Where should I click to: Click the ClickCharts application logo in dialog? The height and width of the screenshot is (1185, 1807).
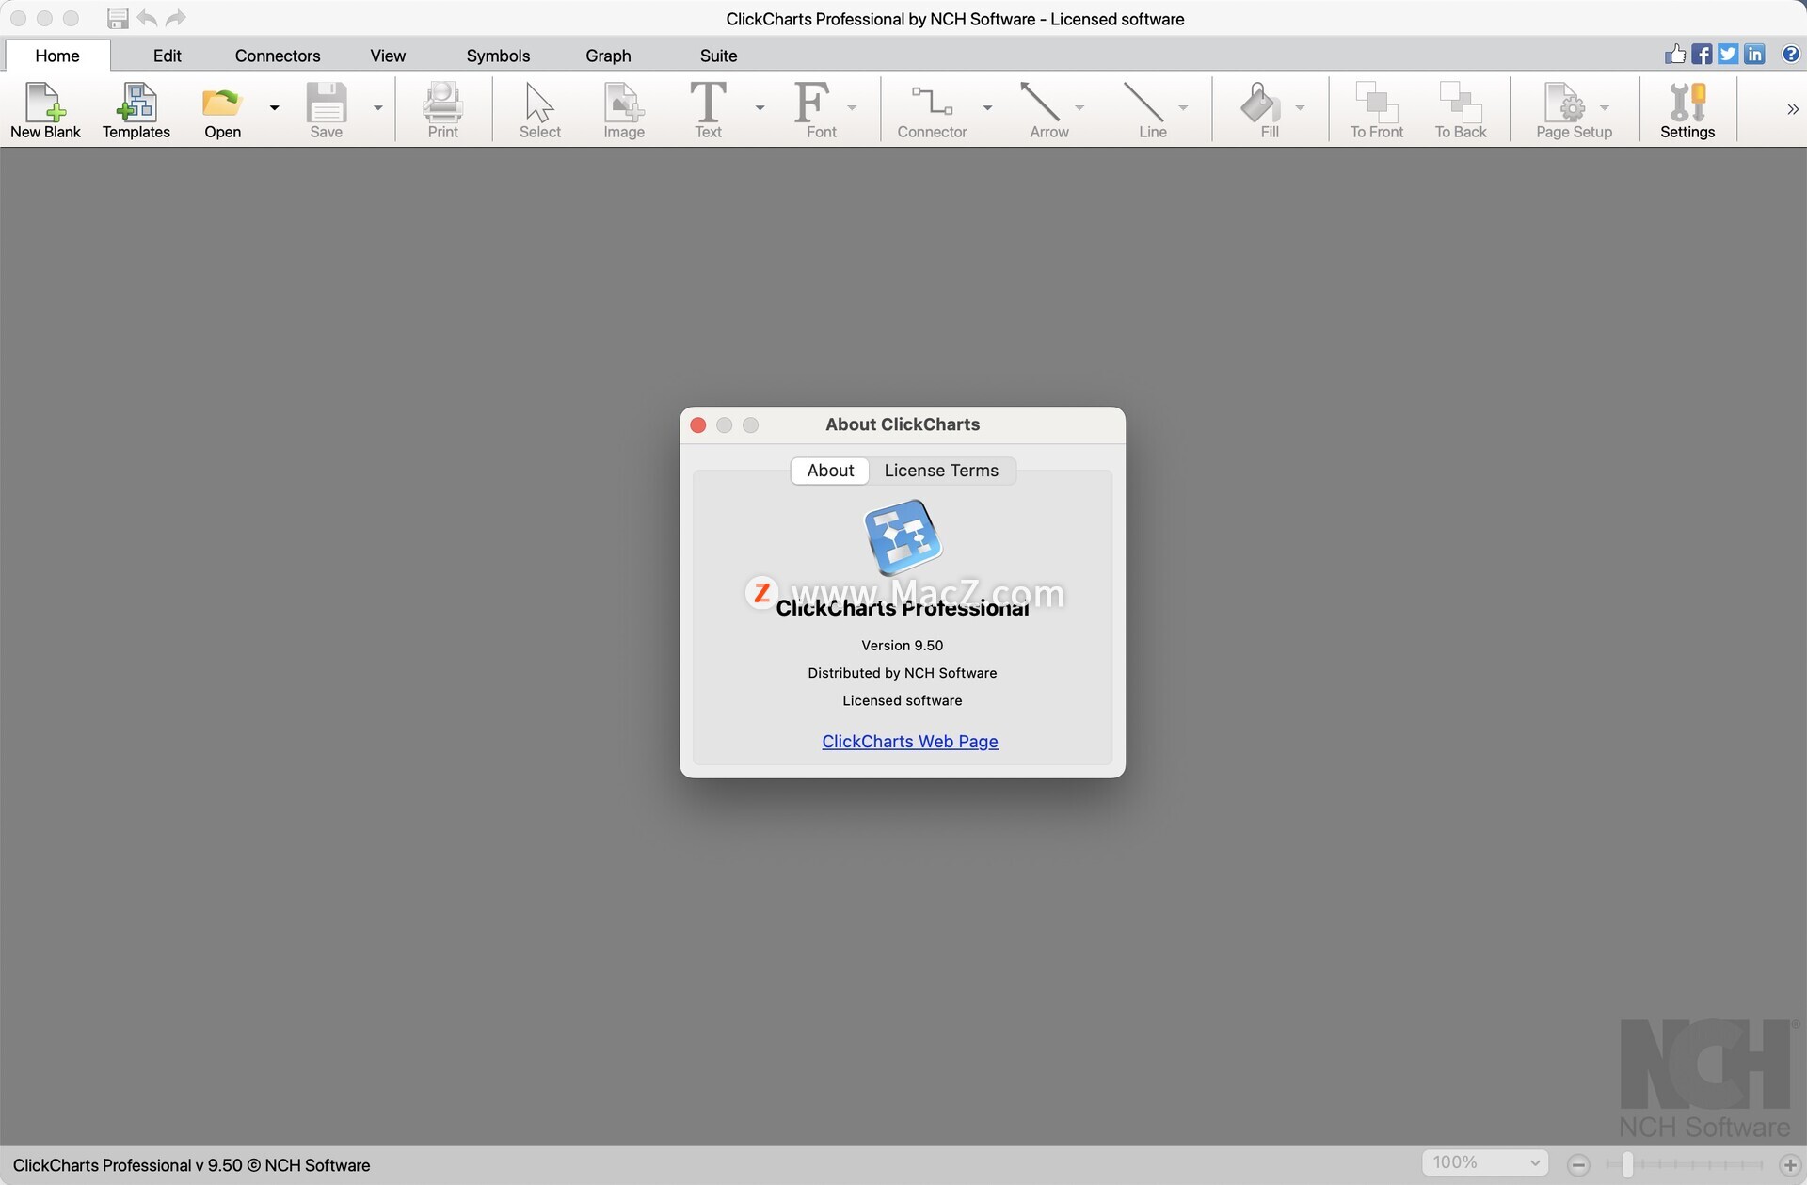903,536
